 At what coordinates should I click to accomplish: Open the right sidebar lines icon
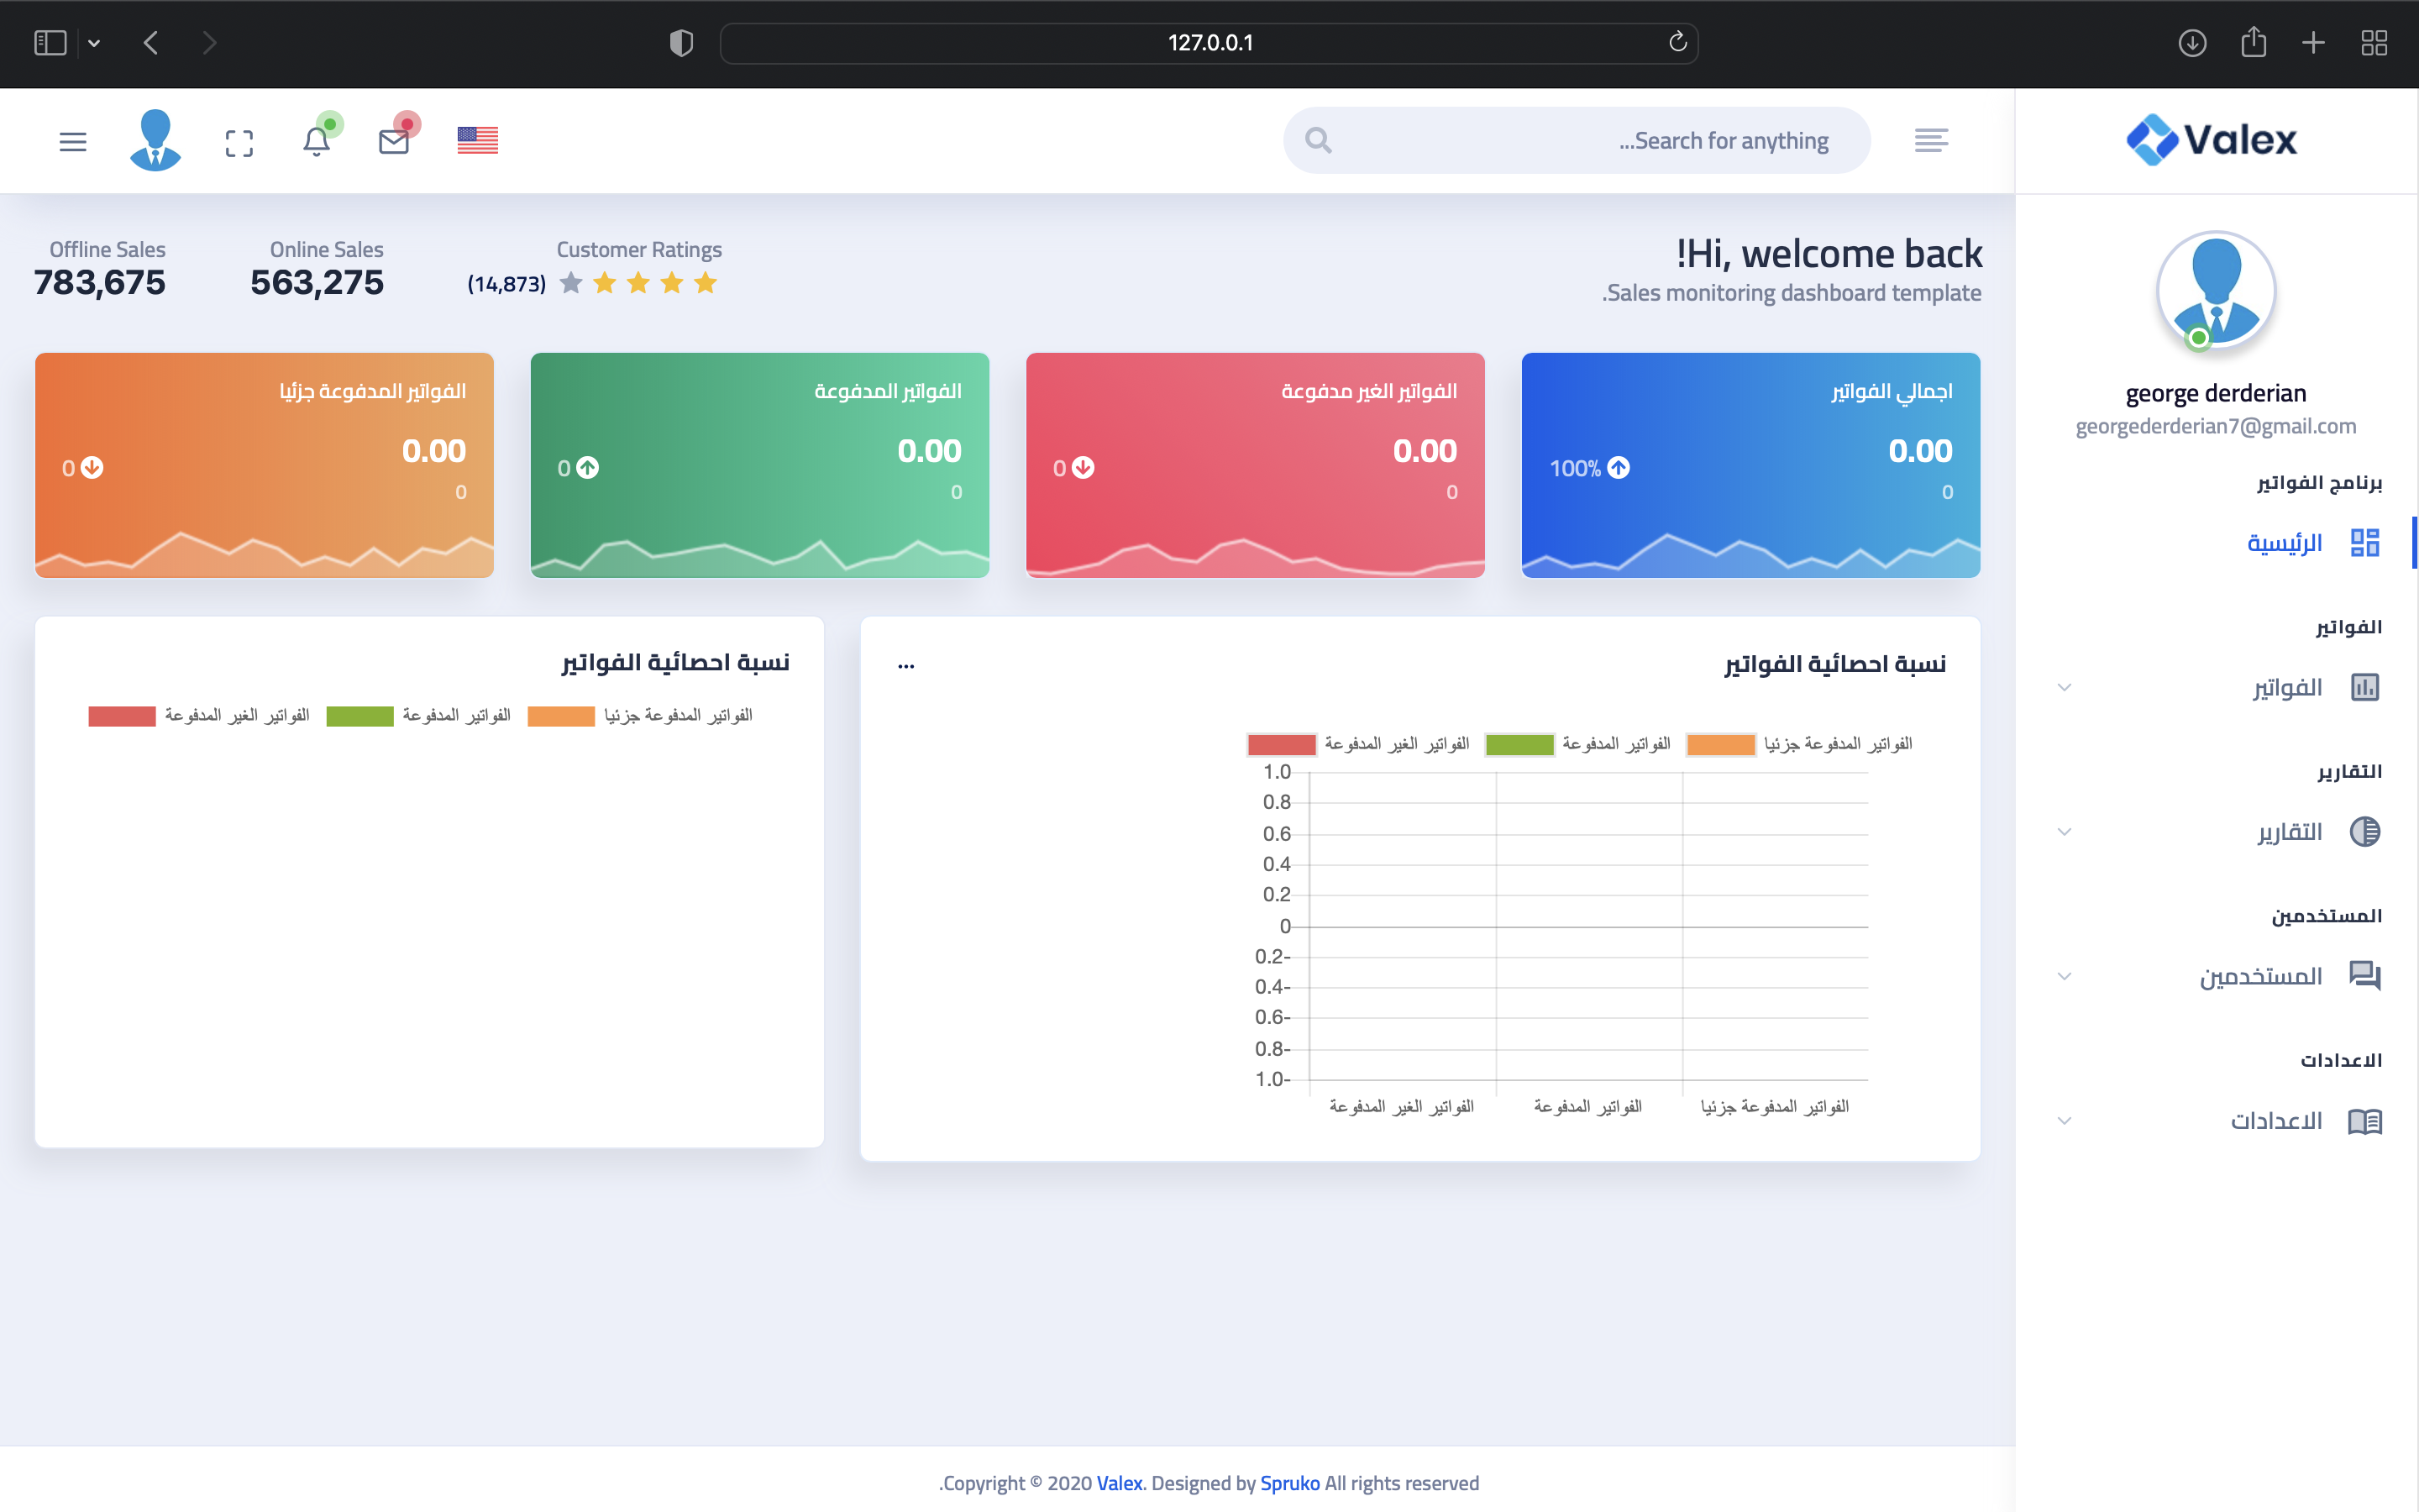tap(1930, 141)
